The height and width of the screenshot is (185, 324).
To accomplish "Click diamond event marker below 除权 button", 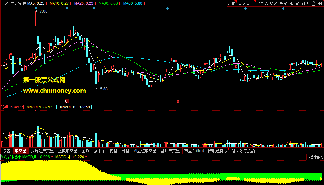I will point(283,8).
